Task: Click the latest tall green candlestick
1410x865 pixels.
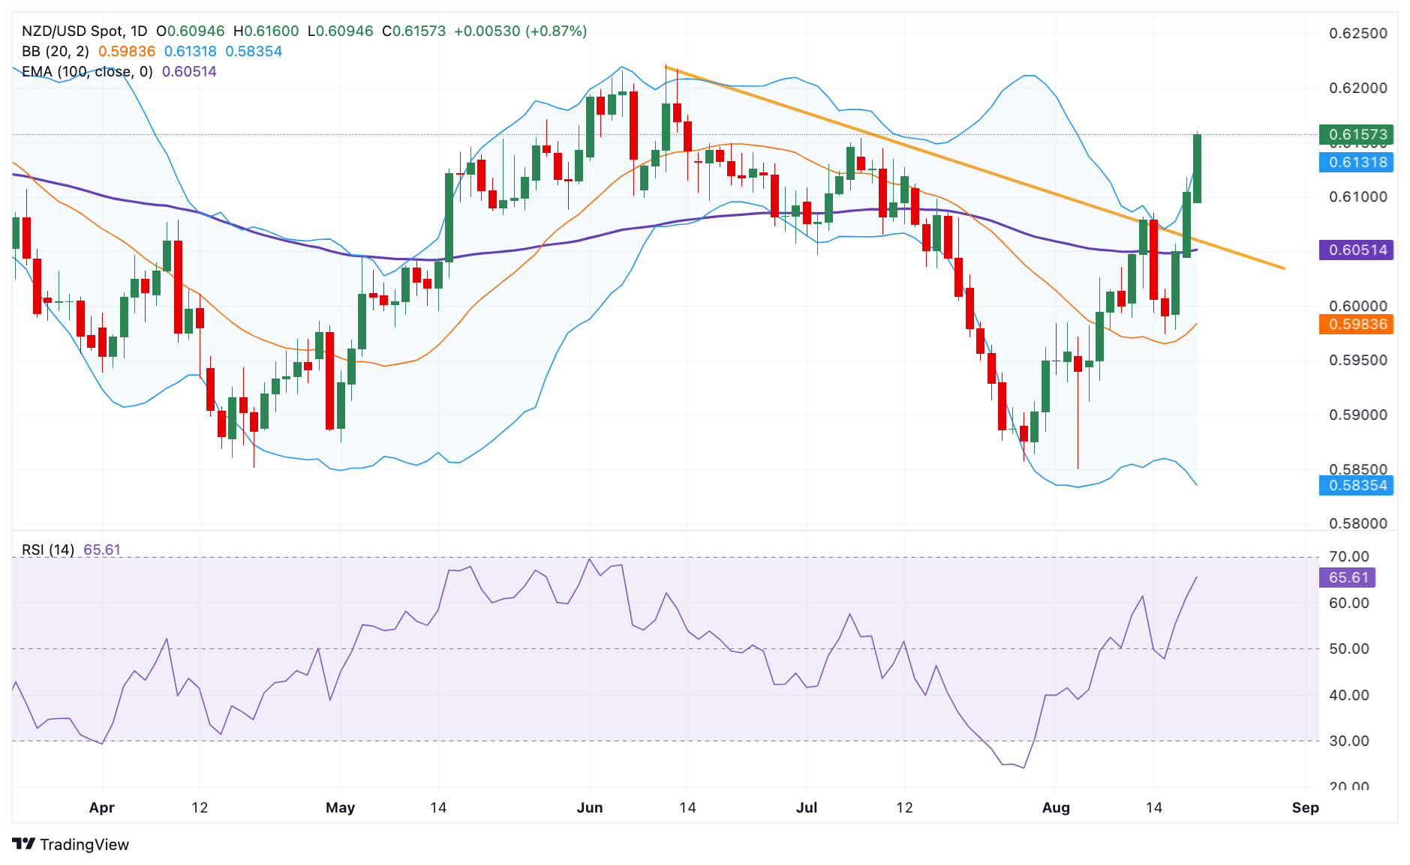Action: tap(1197, 169)
